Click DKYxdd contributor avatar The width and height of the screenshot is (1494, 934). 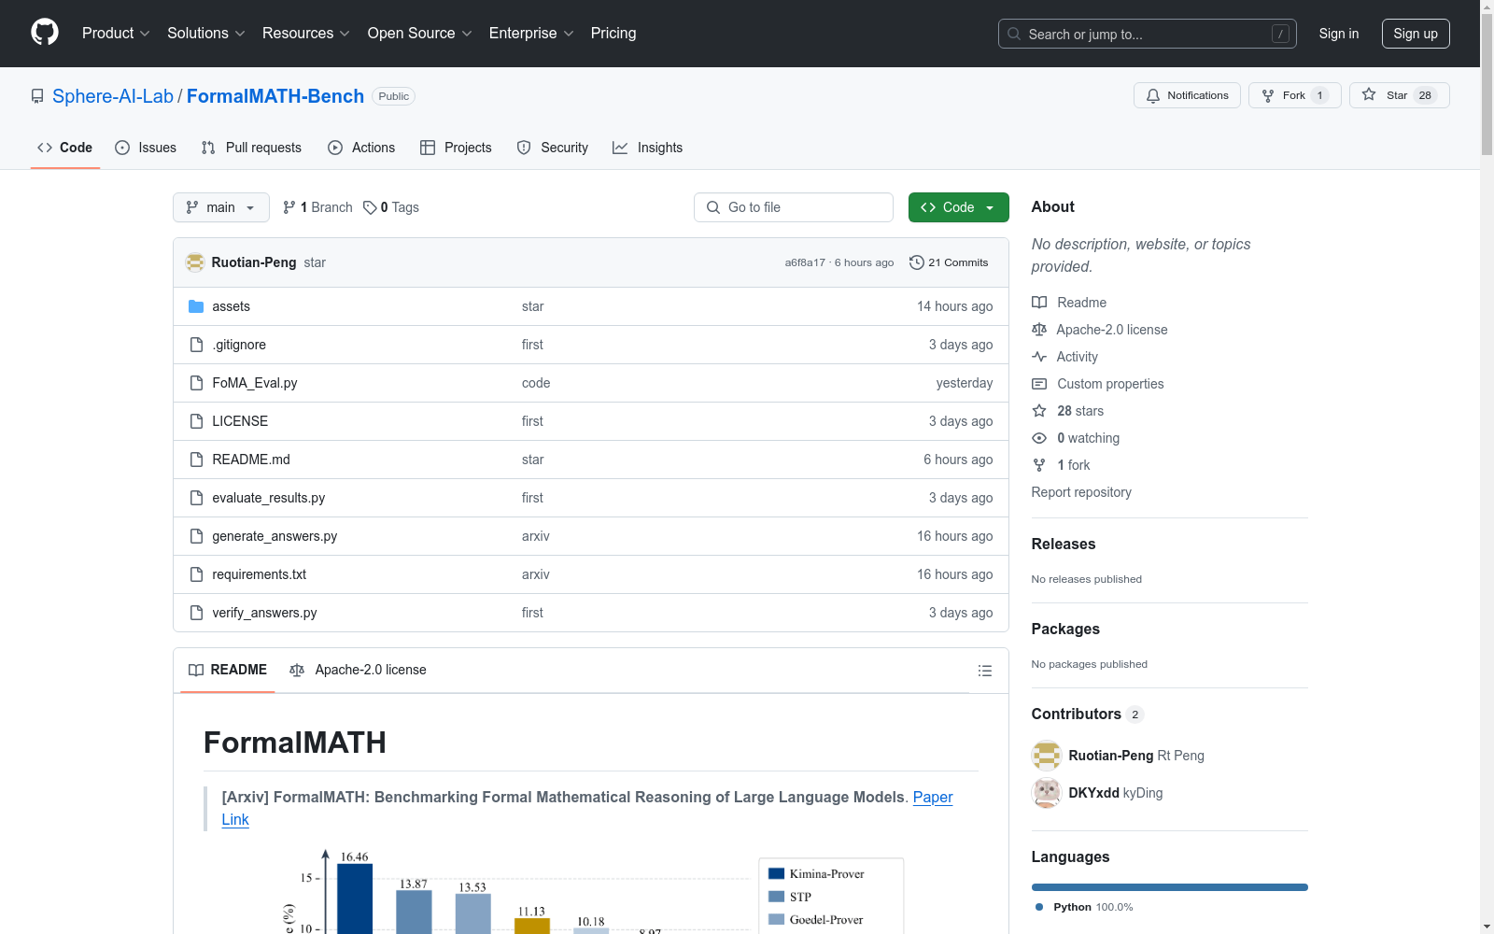pos(1047,793)
